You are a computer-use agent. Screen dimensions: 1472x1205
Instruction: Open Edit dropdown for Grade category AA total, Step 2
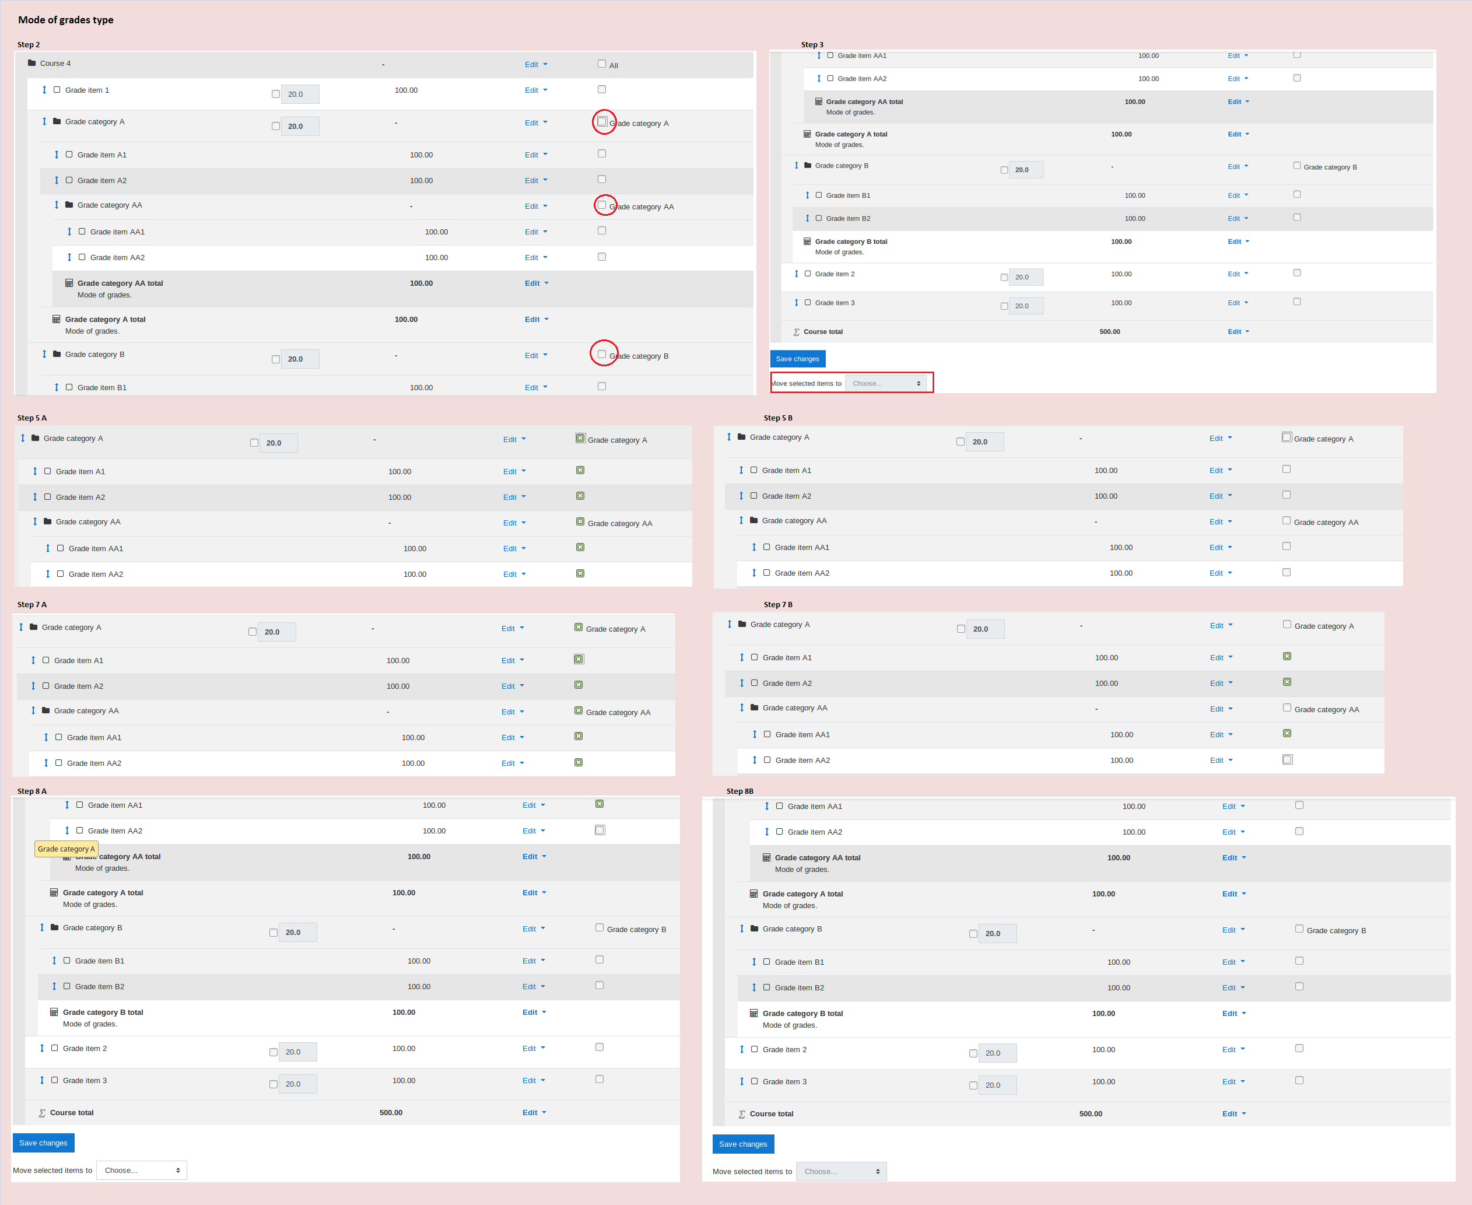(x=537, y=283)
